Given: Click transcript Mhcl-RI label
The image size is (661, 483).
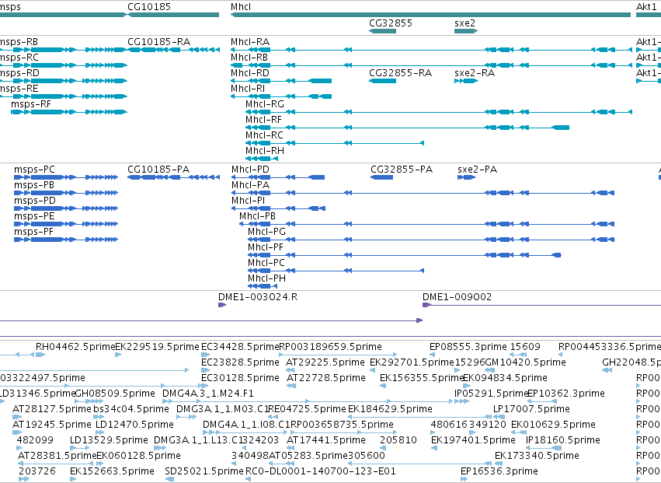Looking at the screenshot, I should 248,89.
